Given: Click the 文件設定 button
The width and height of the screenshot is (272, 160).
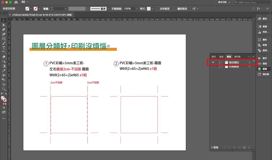Looking at the screenshot, I should [165, 9].
